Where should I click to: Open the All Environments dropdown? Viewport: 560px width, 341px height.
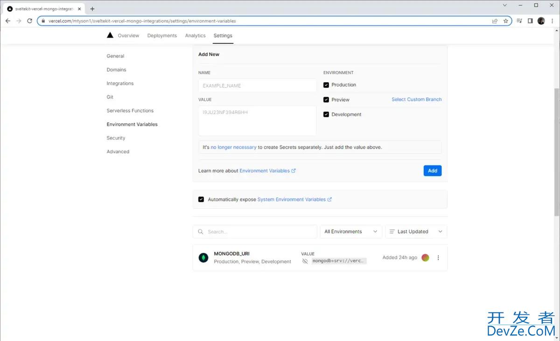coord(351,232)
